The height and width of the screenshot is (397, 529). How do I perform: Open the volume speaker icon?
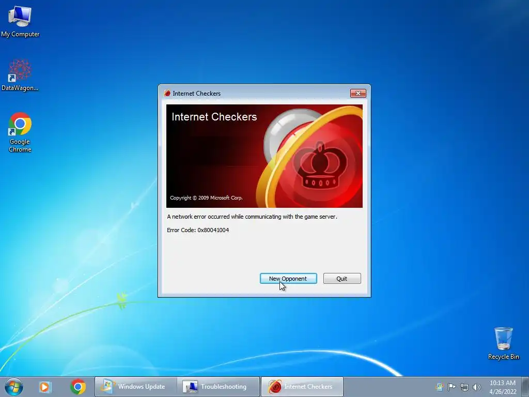coord(476,387)
